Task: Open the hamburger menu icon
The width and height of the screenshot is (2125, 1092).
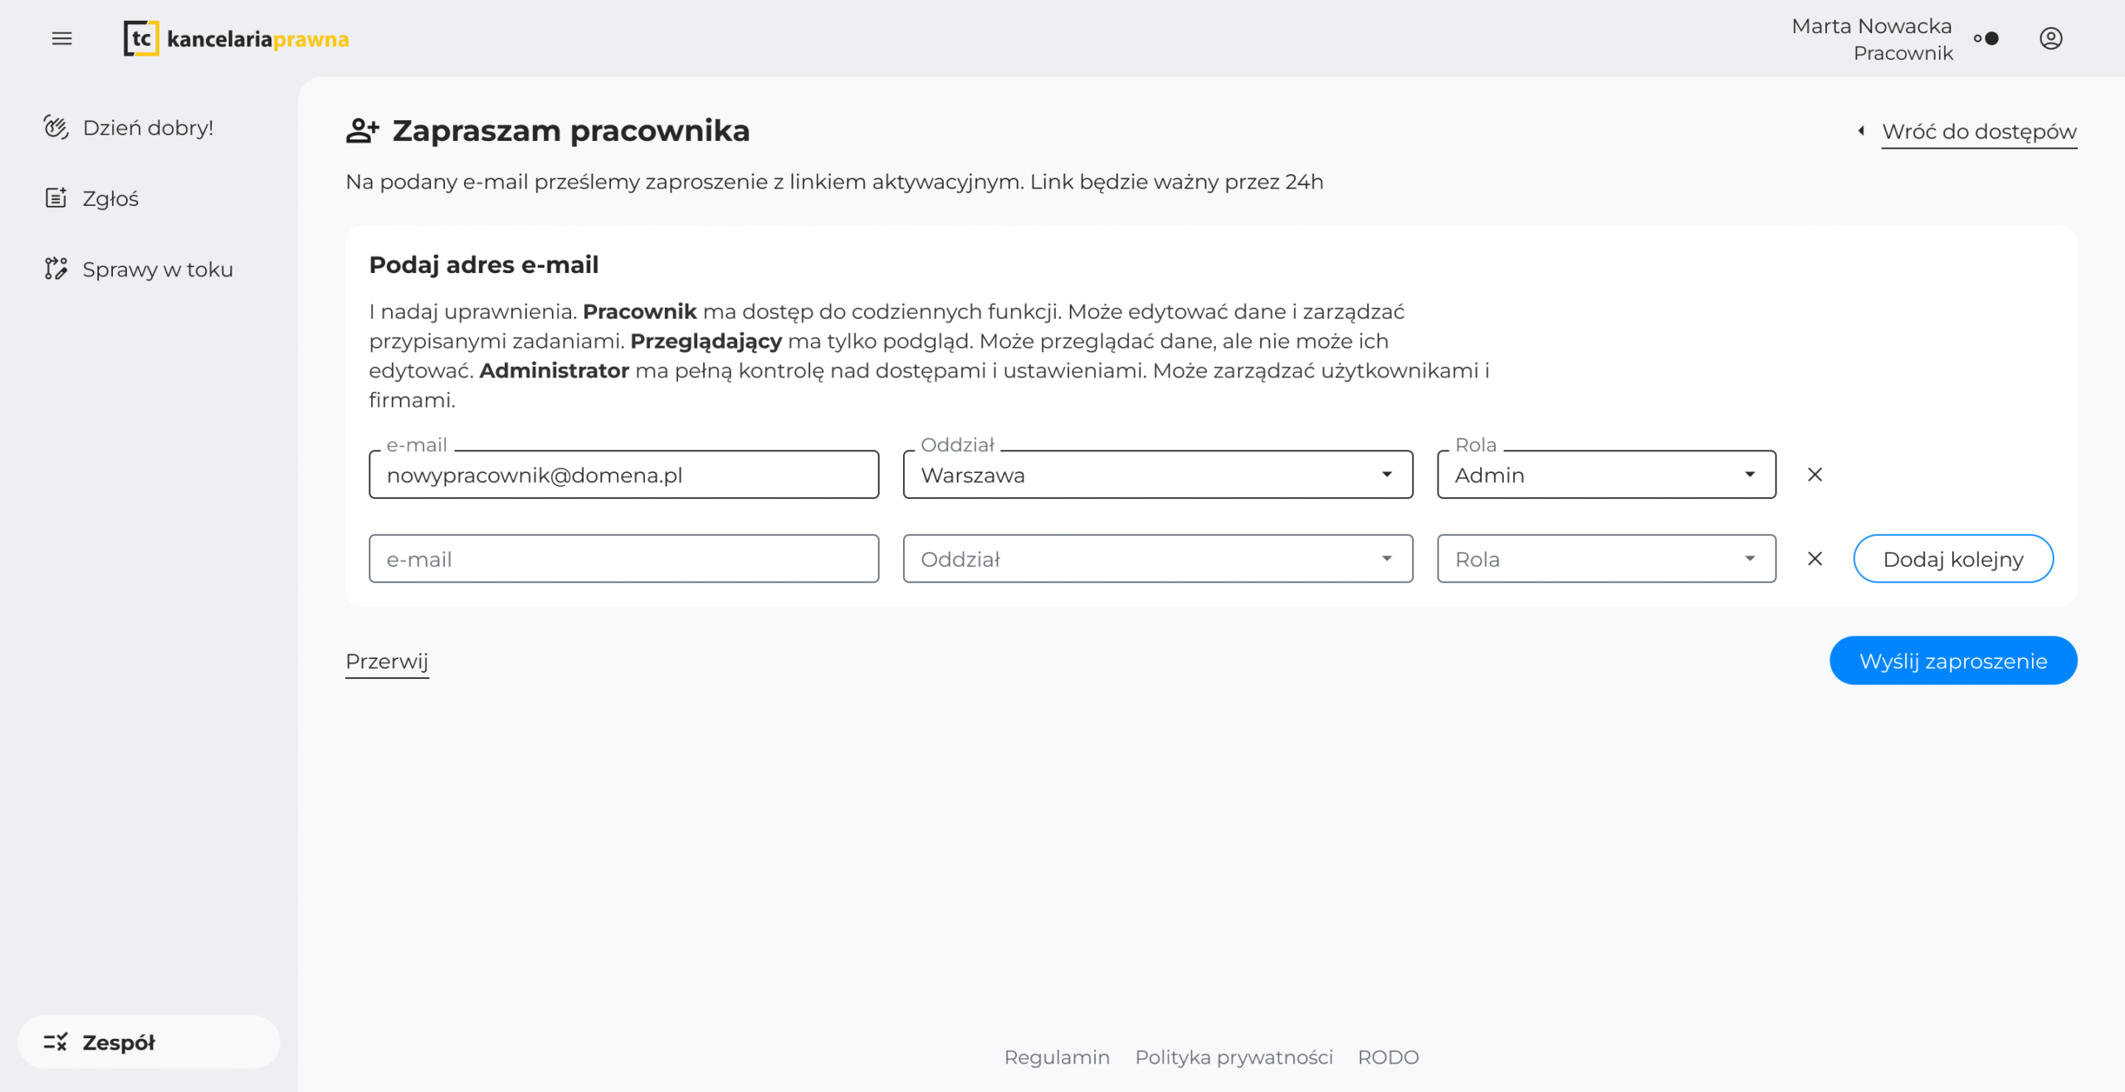Action: pyautogui.click(x=61, y=38)
